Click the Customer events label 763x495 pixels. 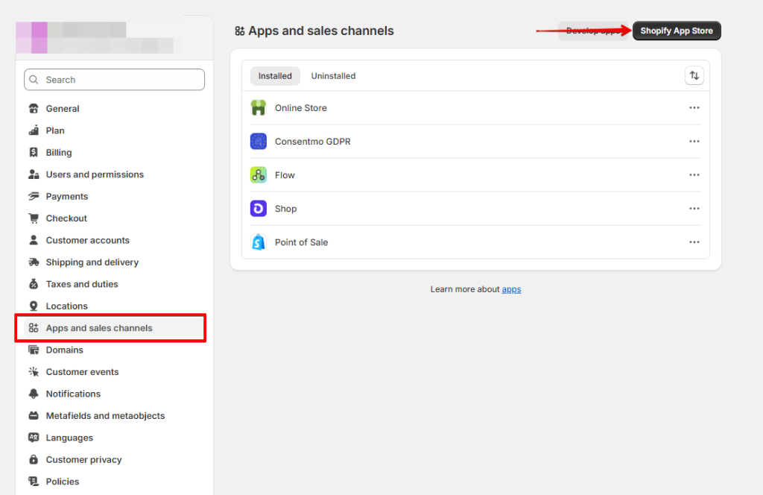[x=82, y=371]
